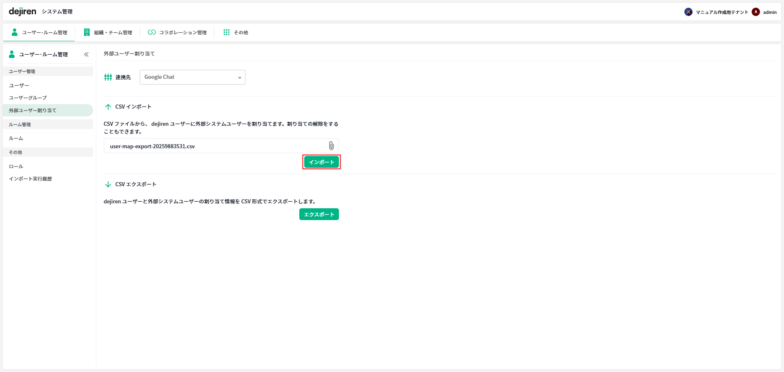Click the CSV エクスポート down arrow icon
The image size is (784, 372).
pyautogui.click(x=108, y=185)
